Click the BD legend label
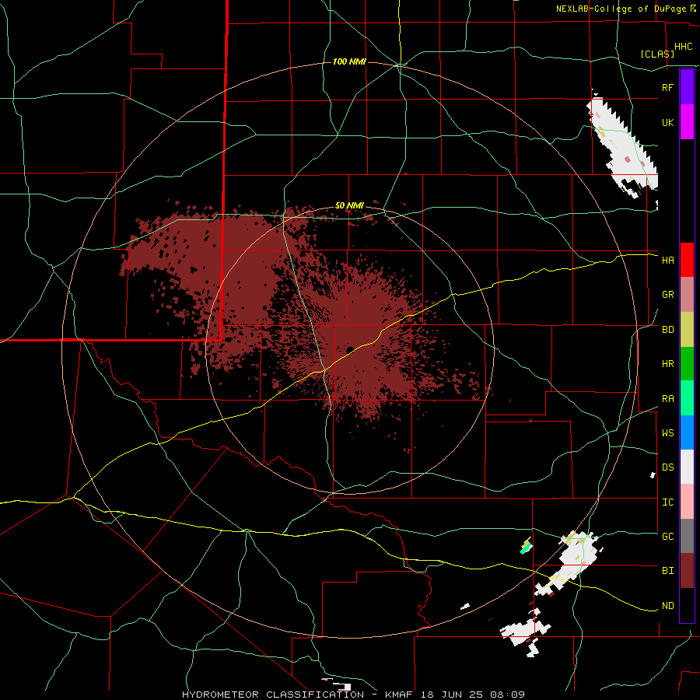 click(667, 330)
